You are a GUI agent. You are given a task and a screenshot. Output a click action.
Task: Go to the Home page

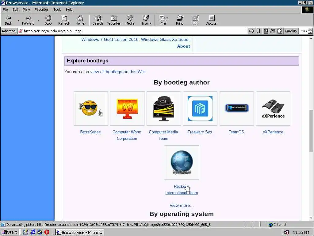[80, 20]
